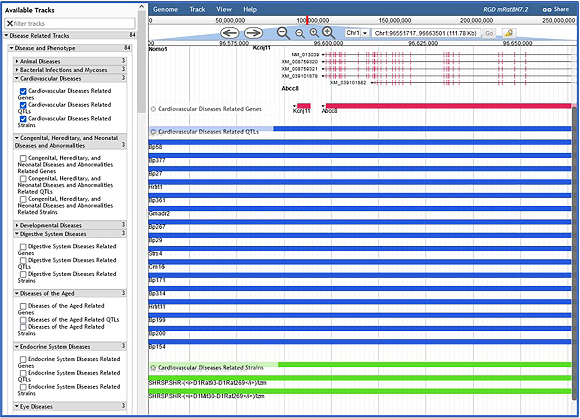Image resolution: width=580 pixels, height=418 pixels.
Task: Click the RGD mRatBN7.2 assembly label
Action: pos(505,10)
